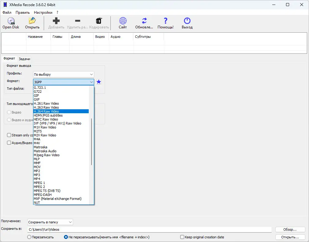Open the Настройки menu

coord(43,13)
